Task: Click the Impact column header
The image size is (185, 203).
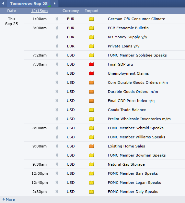Action: click(92, 11)
